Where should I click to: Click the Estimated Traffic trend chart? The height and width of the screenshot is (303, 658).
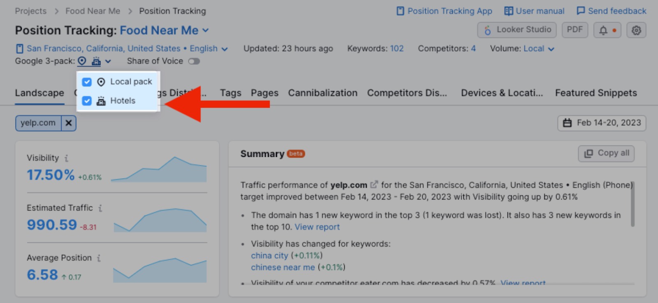point(160,220)
